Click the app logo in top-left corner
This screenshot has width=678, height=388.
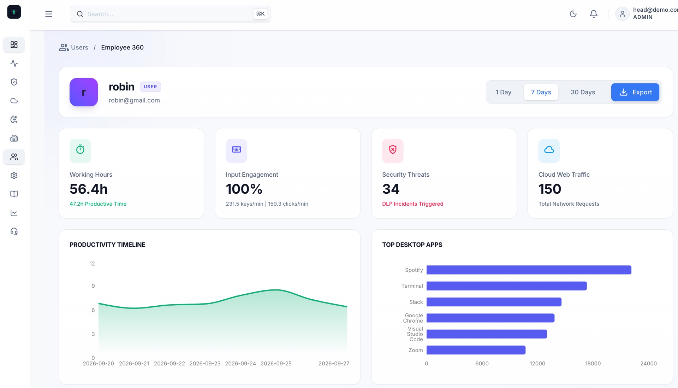pos(14,12)
